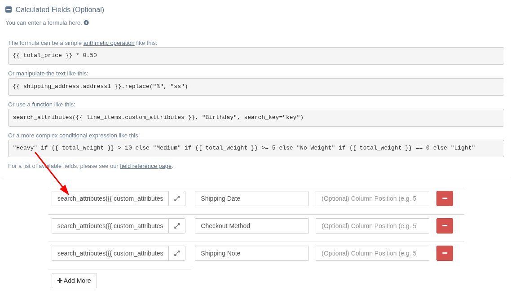This screenshot has height=304, width=511.
Task: Click the Shipping Note name field
Action: [x=251, y=253]
